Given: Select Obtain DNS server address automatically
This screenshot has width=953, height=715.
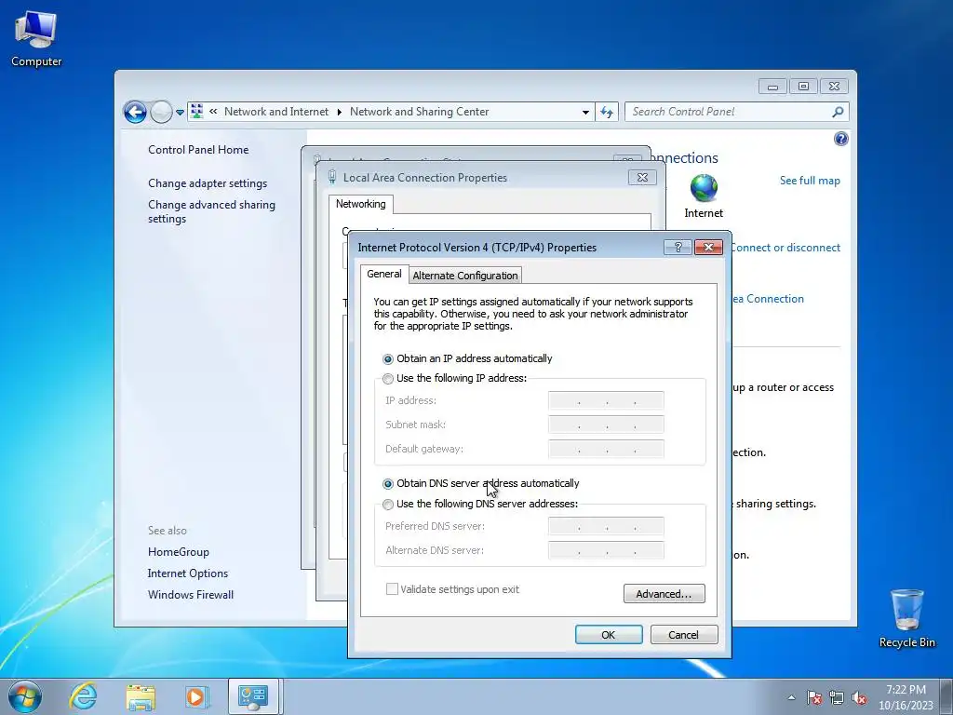Looking at the screenshot, I should tap(481, 484).
